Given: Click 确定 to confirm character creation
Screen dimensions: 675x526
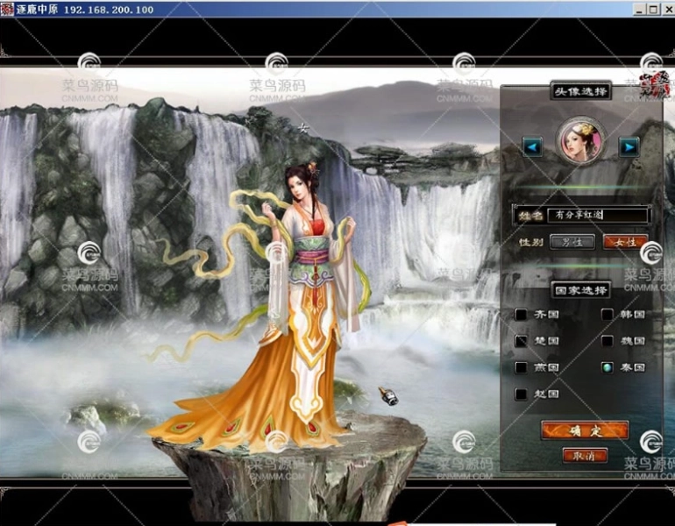Looking at the screenshot, I should click(x=585, y=430).
